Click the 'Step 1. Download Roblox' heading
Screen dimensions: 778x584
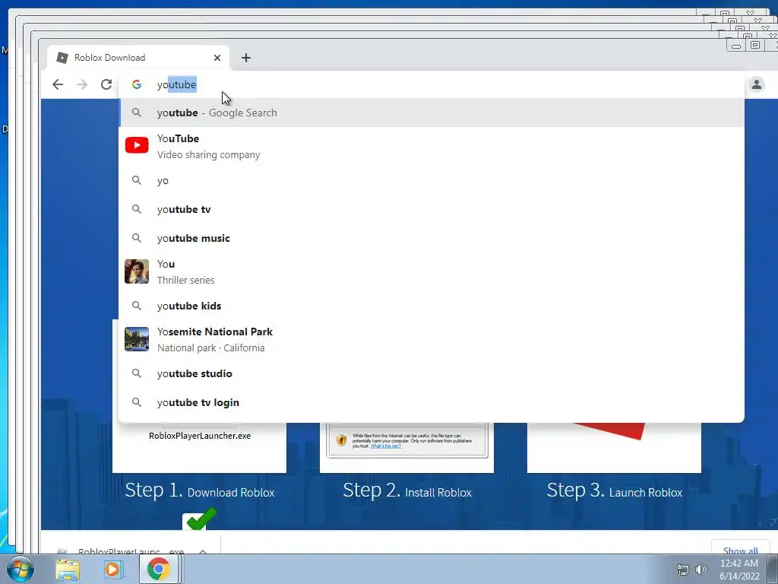coord(200,490)
